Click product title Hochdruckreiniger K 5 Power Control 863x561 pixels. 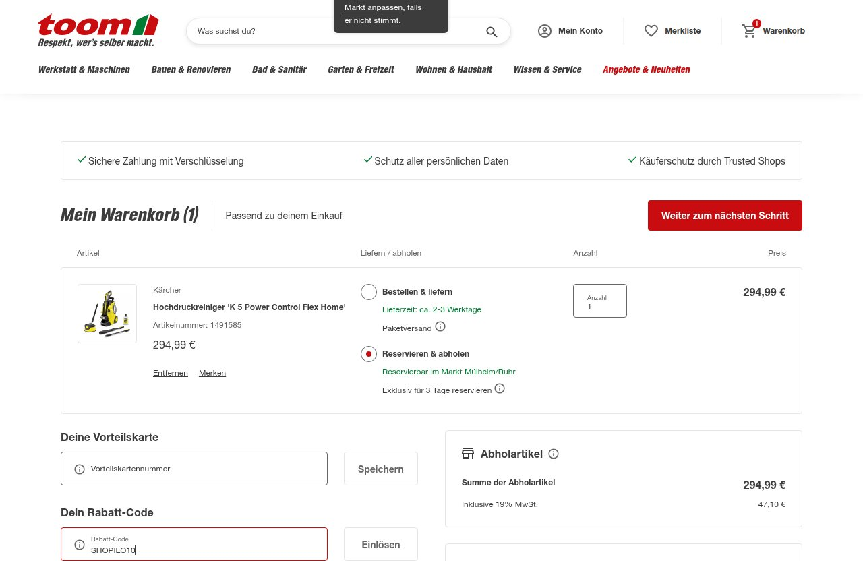(x=249, y=307)
